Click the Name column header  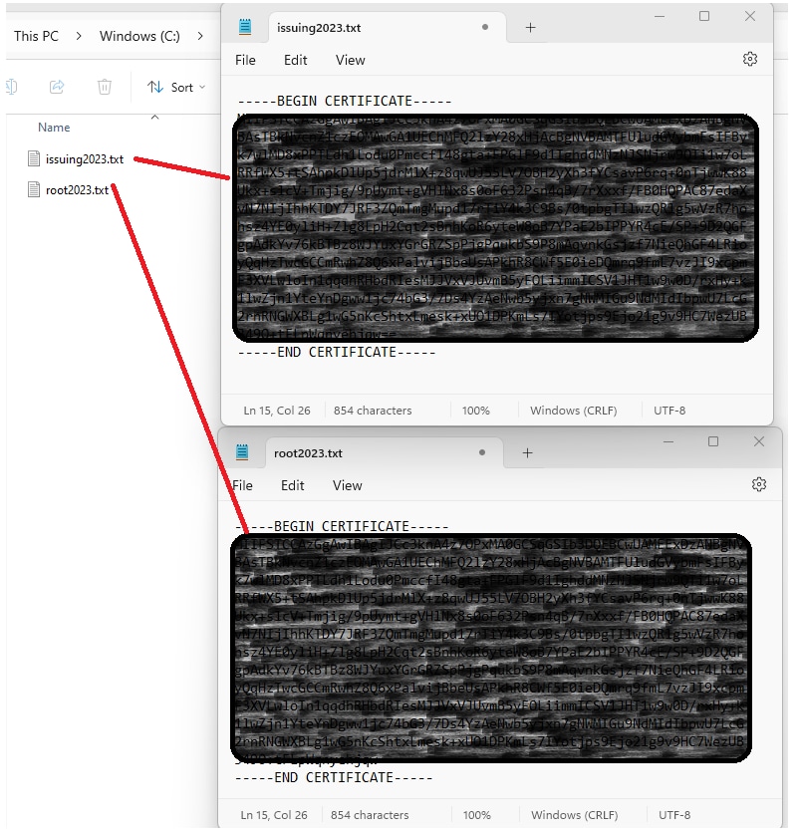54,128
